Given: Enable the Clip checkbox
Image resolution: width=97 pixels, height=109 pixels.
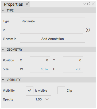Looking at the screenshot, I should (x=61, y=91).
